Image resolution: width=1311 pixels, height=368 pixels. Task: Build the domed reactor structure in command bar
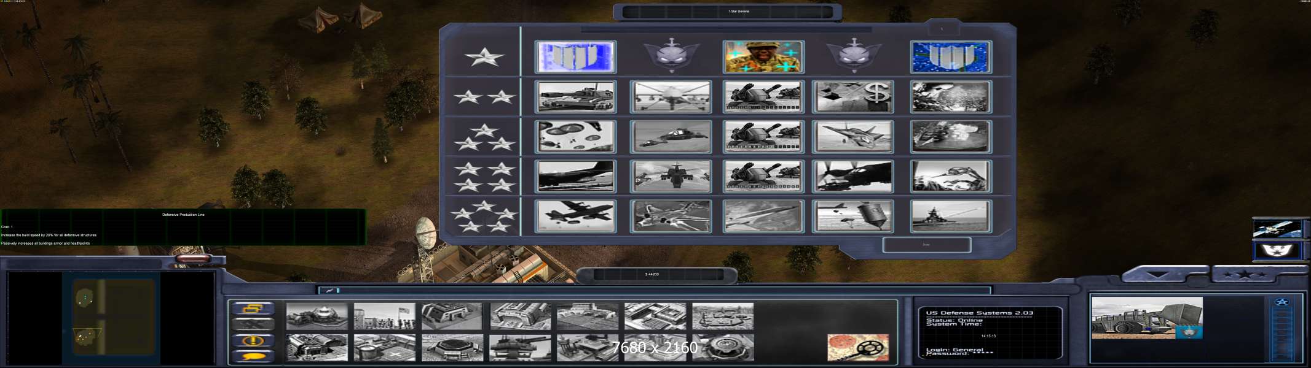pos(317,316)
